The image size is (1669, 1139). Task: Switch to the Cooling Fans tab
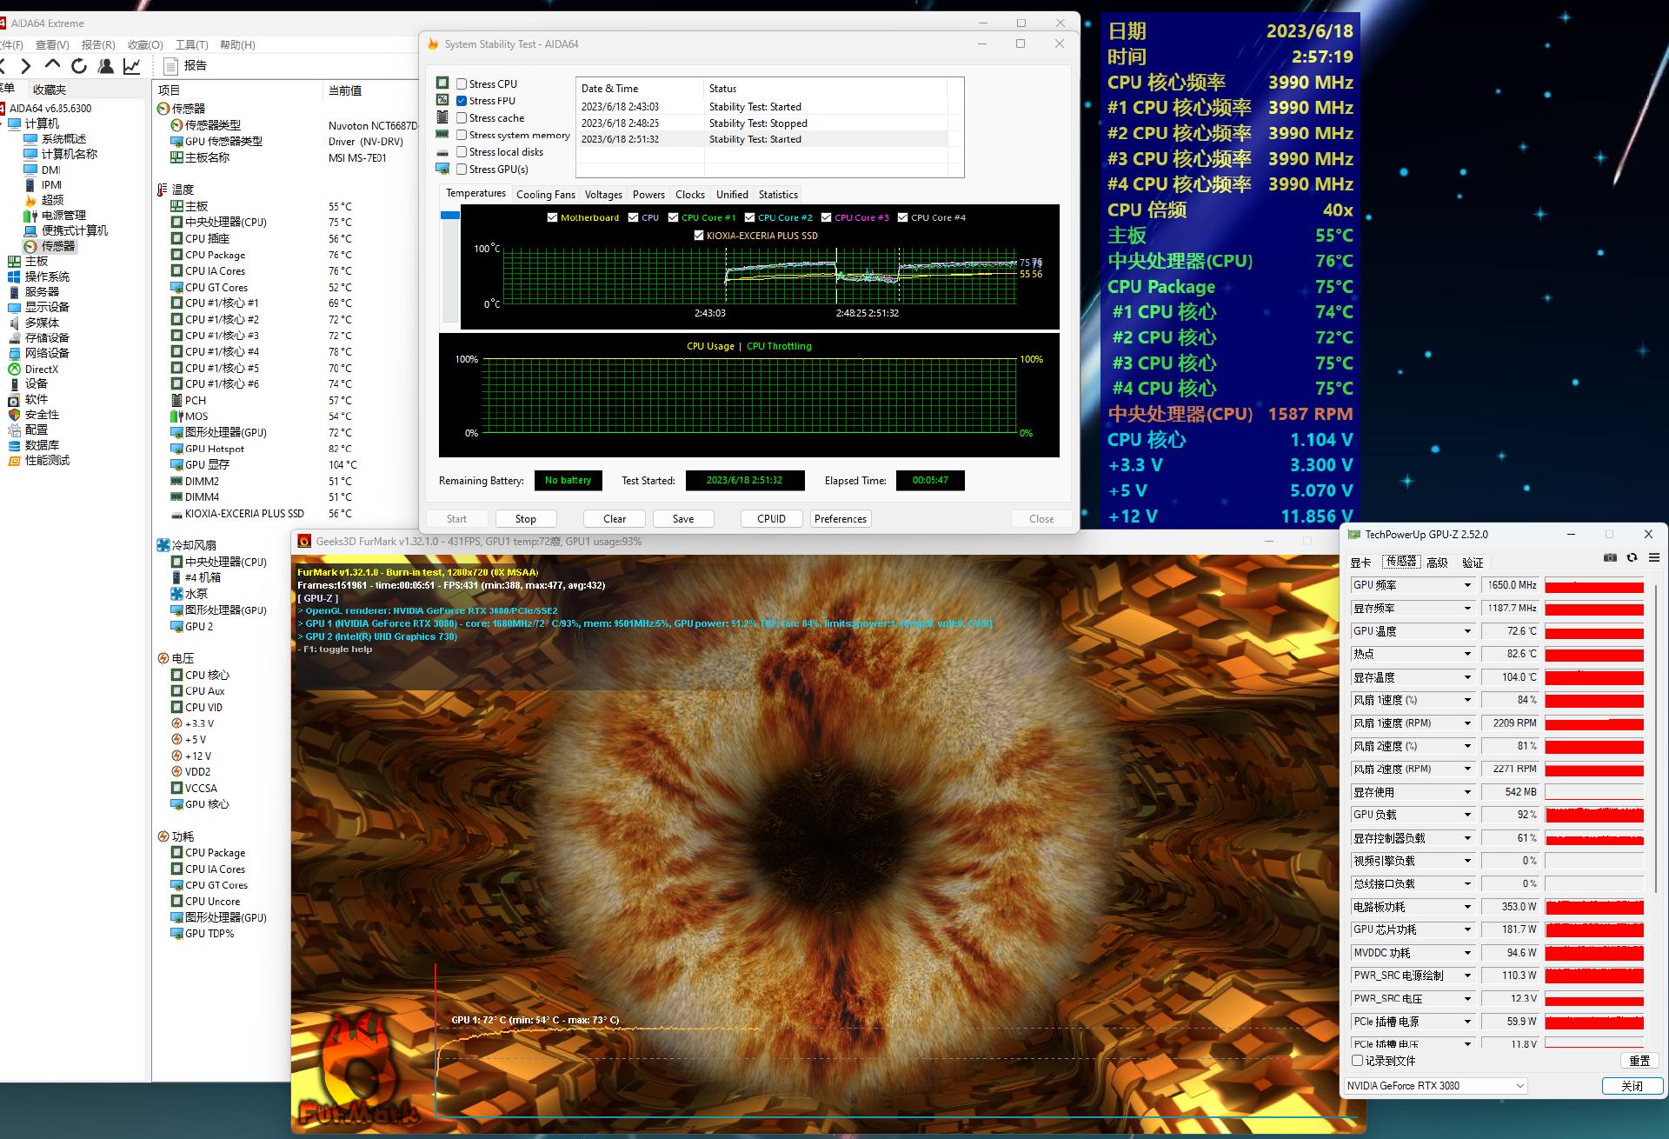(x=545, y=195)
